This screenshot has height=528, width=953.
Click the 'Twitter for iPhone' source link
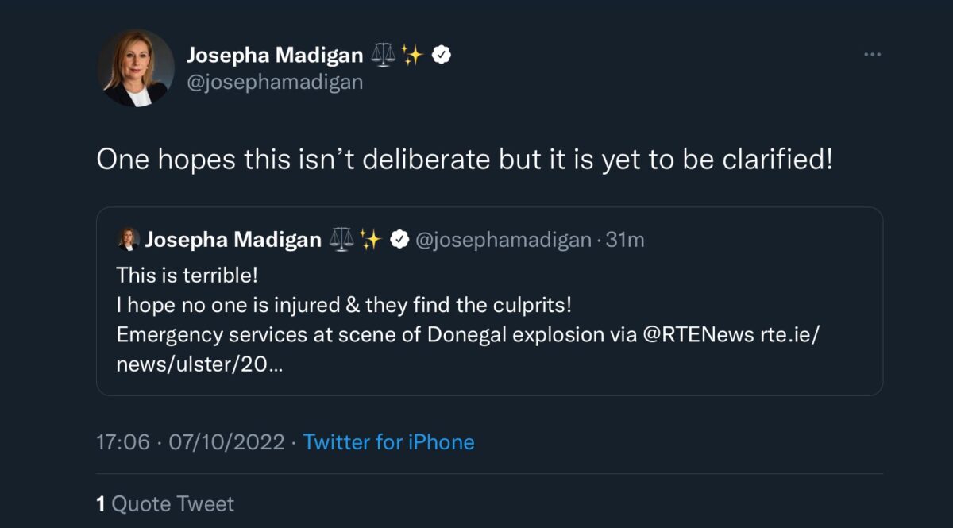(x=389, y=442)
